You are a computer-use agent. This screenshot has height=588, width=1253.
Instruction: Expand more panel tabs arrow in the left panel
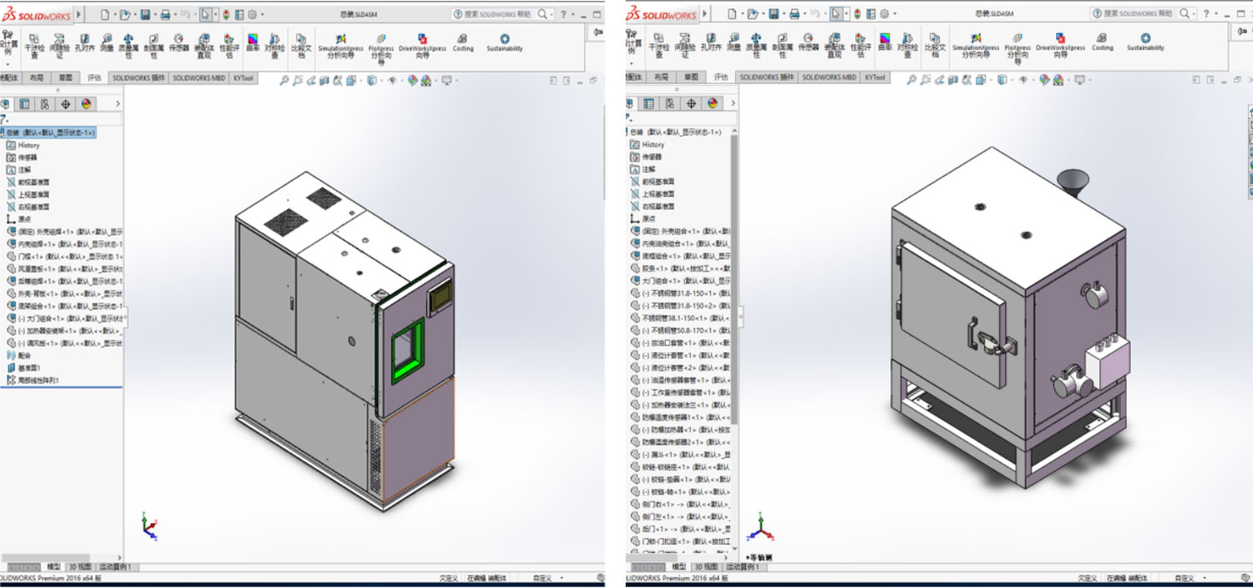[x=118, y=104]
